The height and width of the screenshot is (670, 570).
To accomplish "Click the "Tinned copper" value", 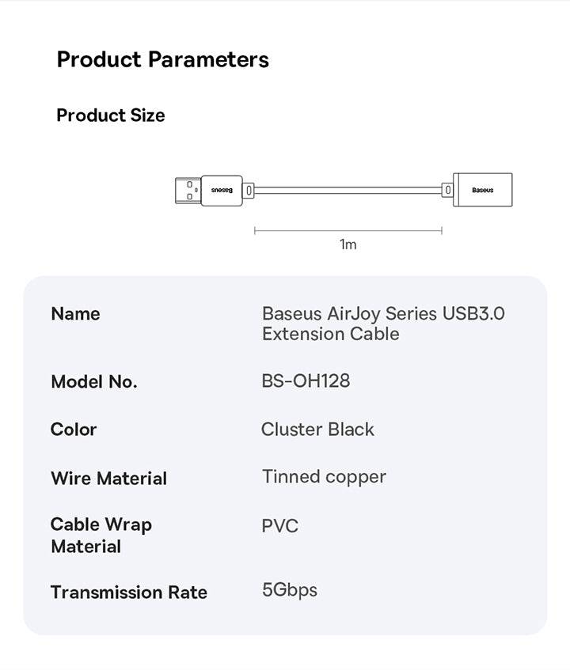I will point(324,477).
